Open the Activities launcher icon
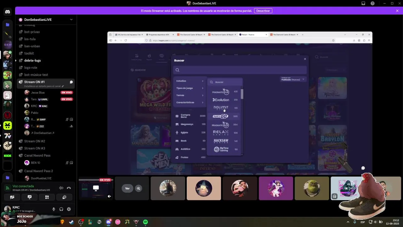 pos(47,197)
